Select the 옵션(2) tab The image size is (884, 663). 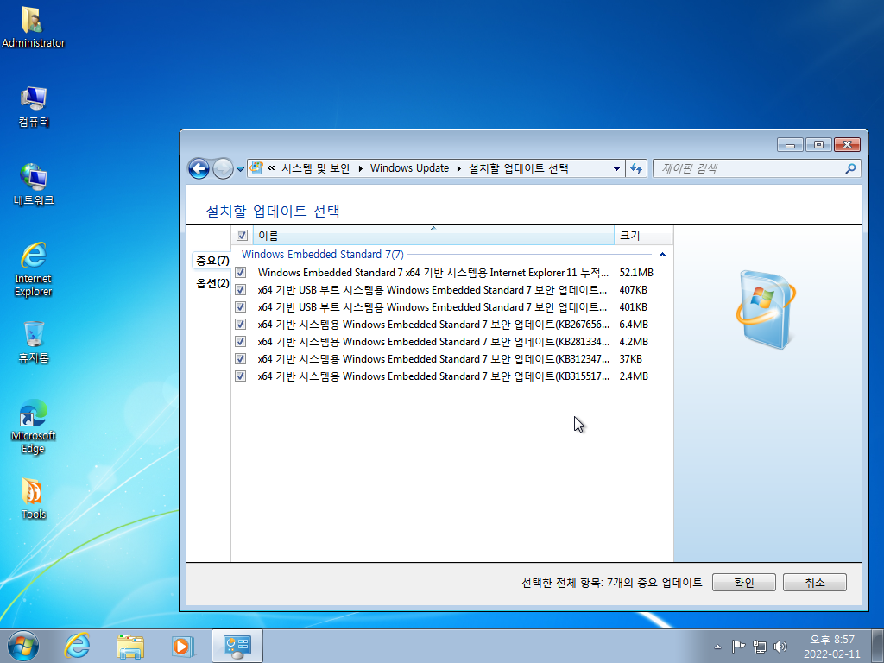click(212, 283)
